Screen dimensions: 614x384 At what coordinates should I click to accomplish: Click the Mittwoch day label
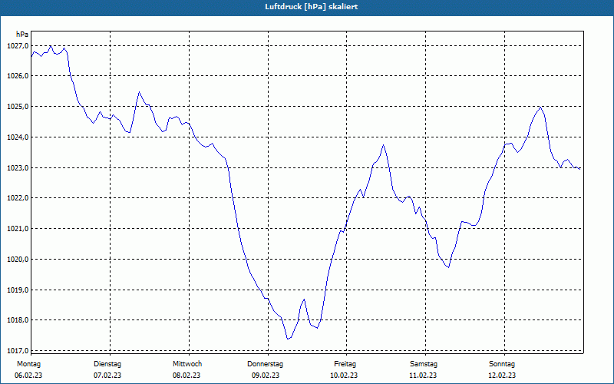pyautogui.click(x=187, y=364)
